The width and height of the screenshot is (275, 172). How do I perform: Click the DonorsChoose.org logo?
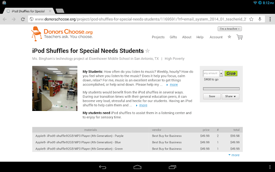62,34
